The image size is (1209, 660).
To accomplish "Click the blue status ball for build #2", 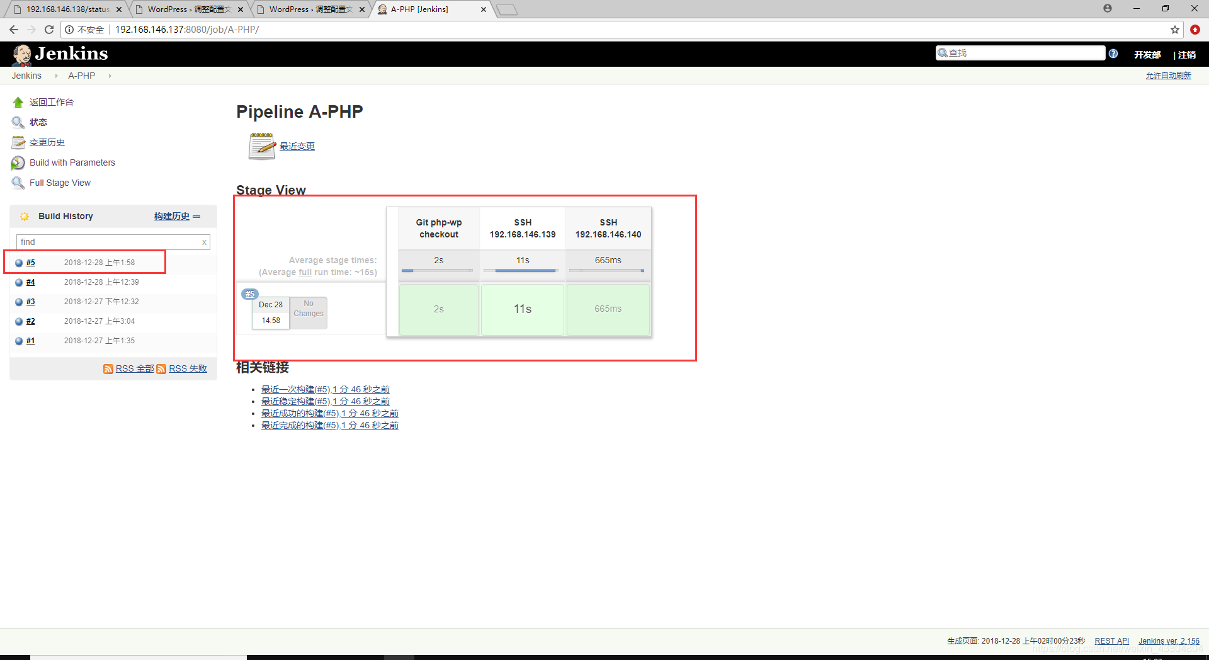I will pos(19,322).
